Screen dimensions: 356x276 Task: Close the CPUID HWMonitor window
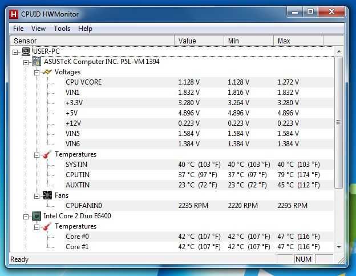click(331, 11)
